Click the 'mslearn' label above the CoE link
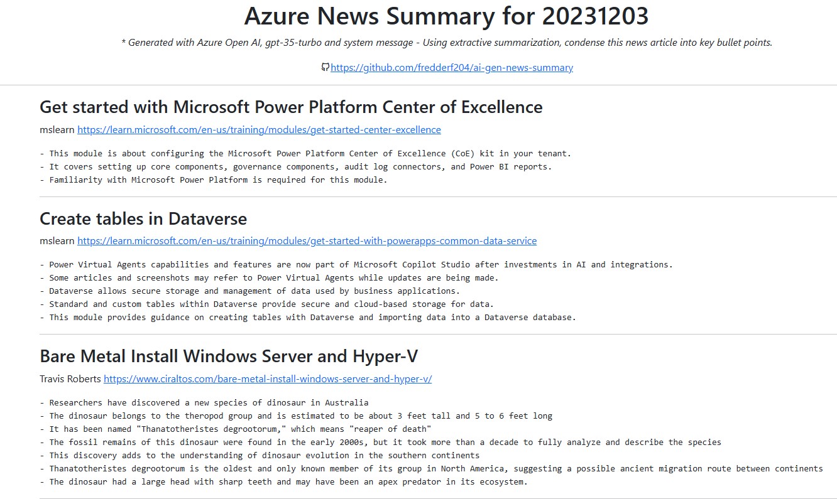The height and width of the screenshot is (499, 837). 57,130
